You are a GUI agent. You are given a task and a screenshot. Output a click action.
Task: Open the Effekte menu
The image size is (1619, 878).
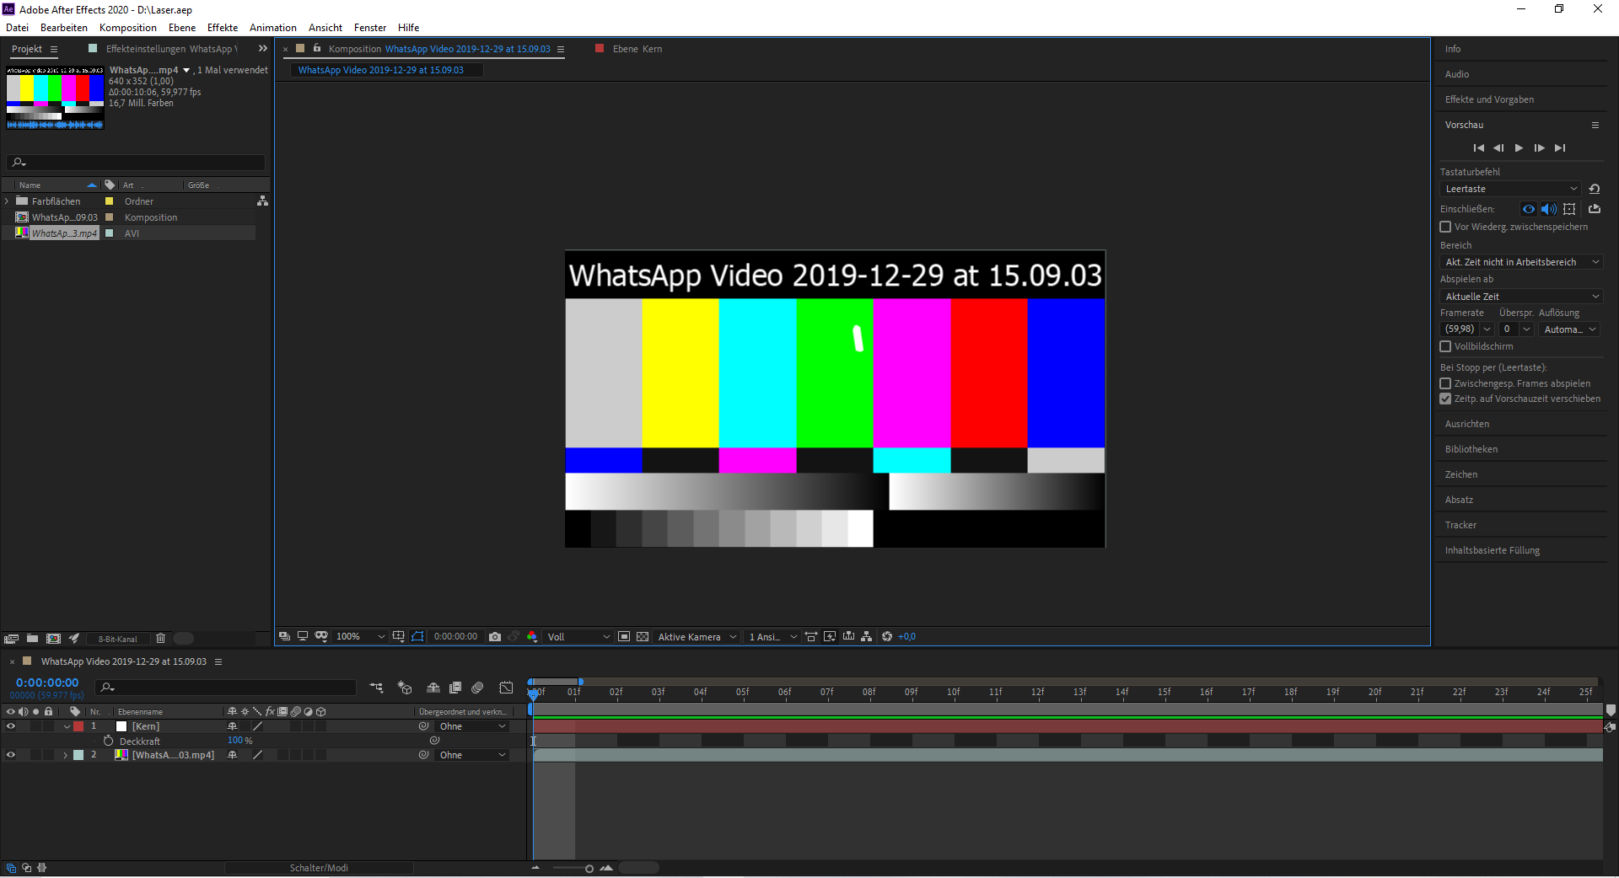[x=222, y=27]
